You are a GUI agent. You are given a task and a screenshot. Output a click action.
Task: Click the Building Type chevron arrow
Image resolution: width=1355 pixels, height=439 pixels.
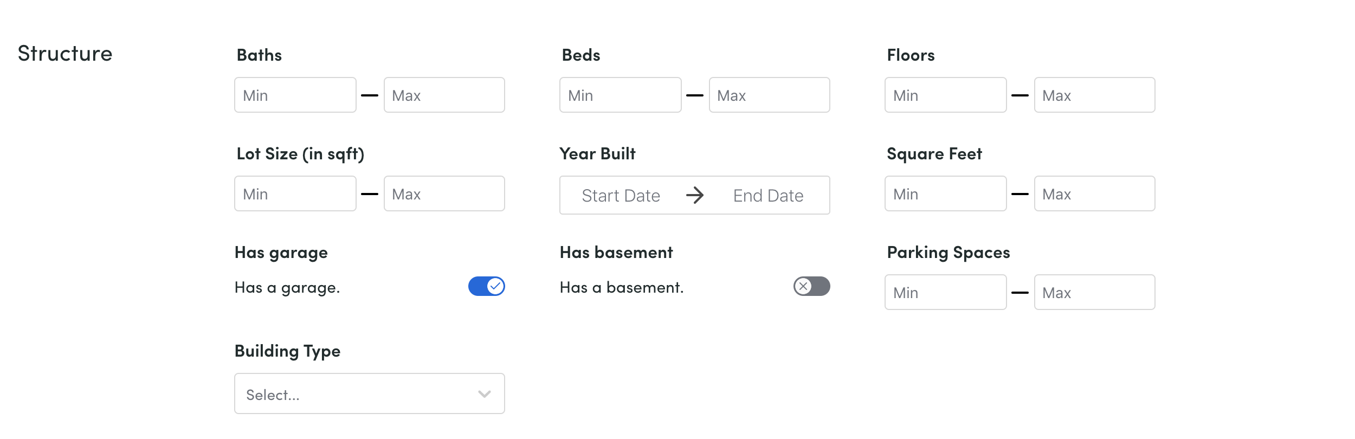click(485, 394)
